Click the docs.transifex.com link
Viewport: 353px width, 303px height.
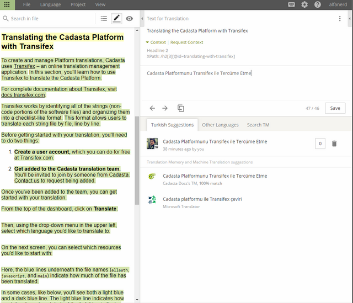23,95
